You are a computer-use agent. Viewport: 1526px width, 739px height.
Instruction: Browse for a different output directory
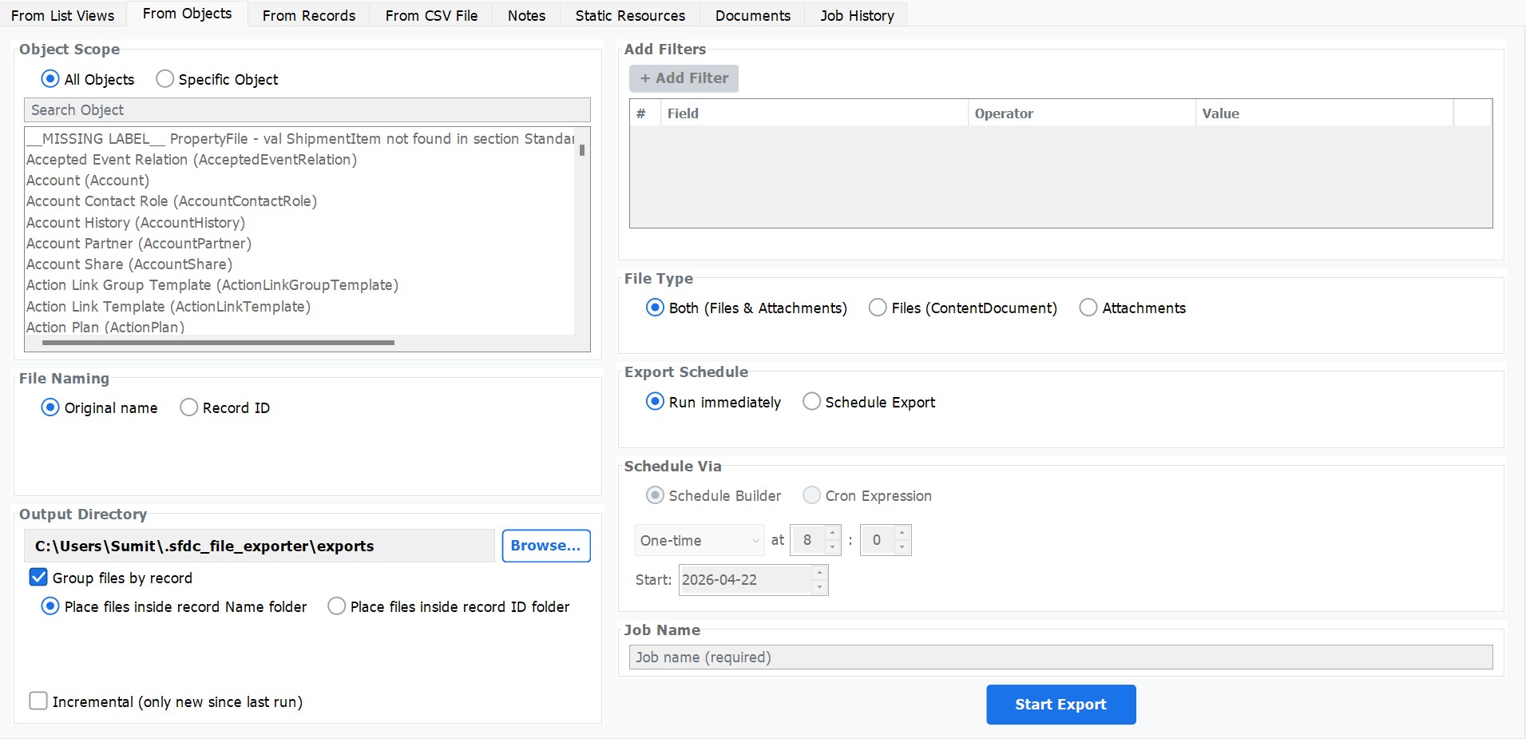point(545,545)
